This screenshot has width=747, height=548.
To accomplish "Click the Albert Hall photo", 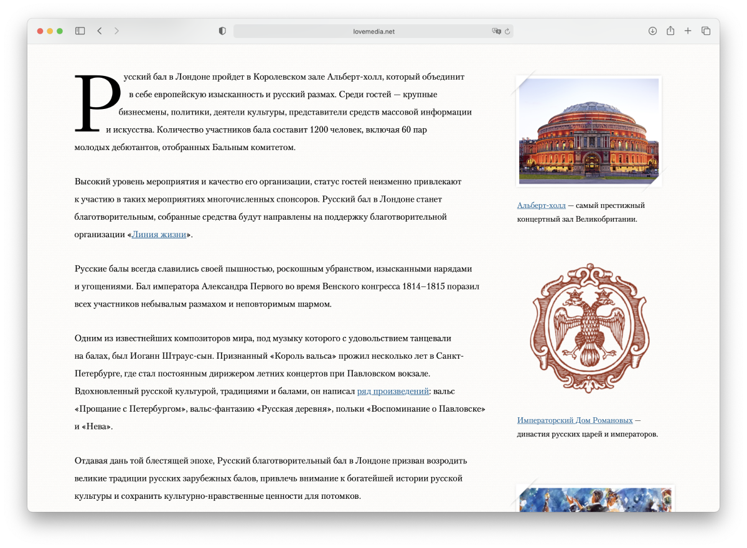I will tap(589, 131).
